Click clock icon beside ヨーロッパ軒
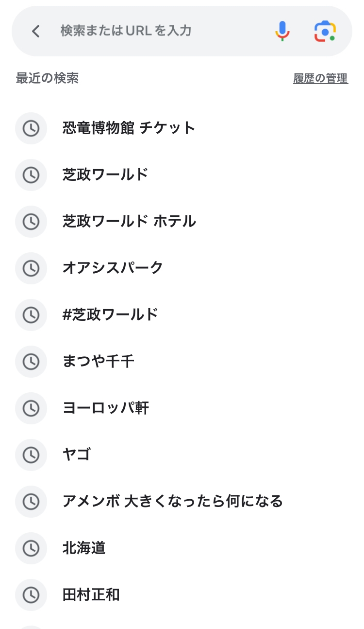 31,408
